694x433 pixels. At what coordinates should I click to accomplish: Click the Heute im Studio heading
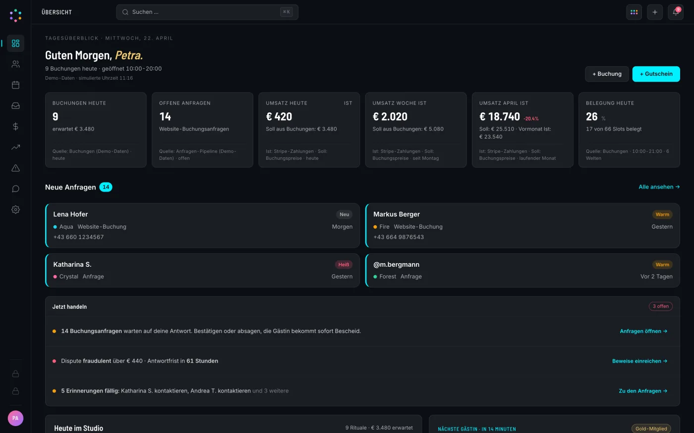79,429
